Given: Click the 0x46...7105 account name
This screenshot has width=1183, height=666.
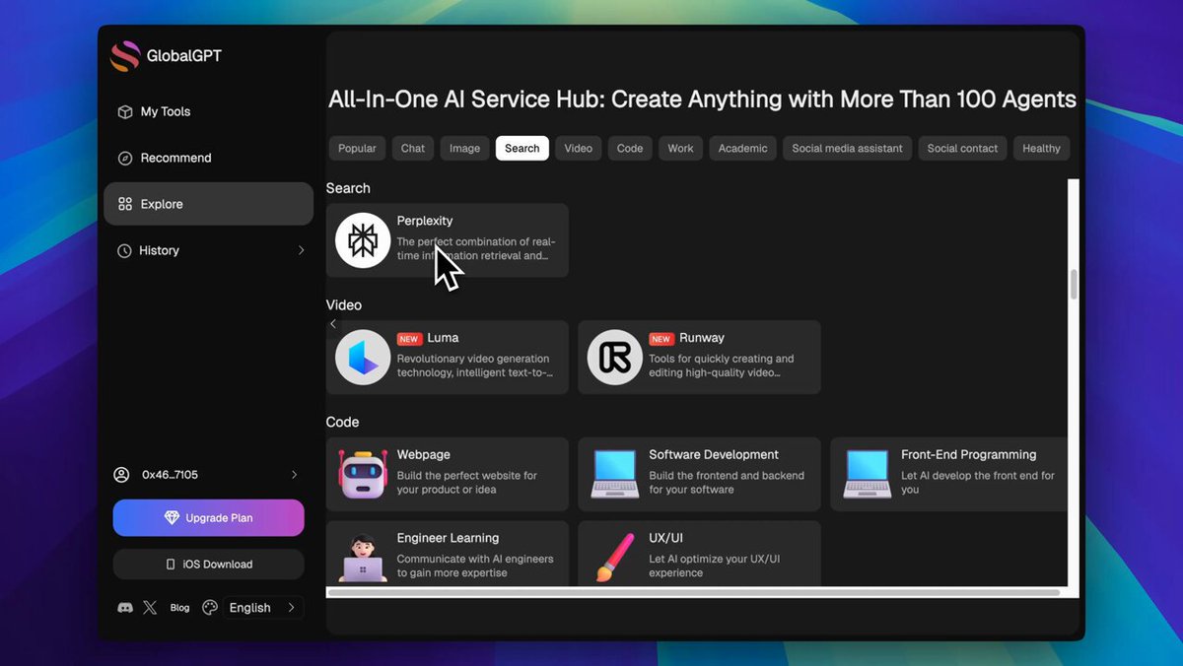Looking at the screenshot, I should pos(170,475).
